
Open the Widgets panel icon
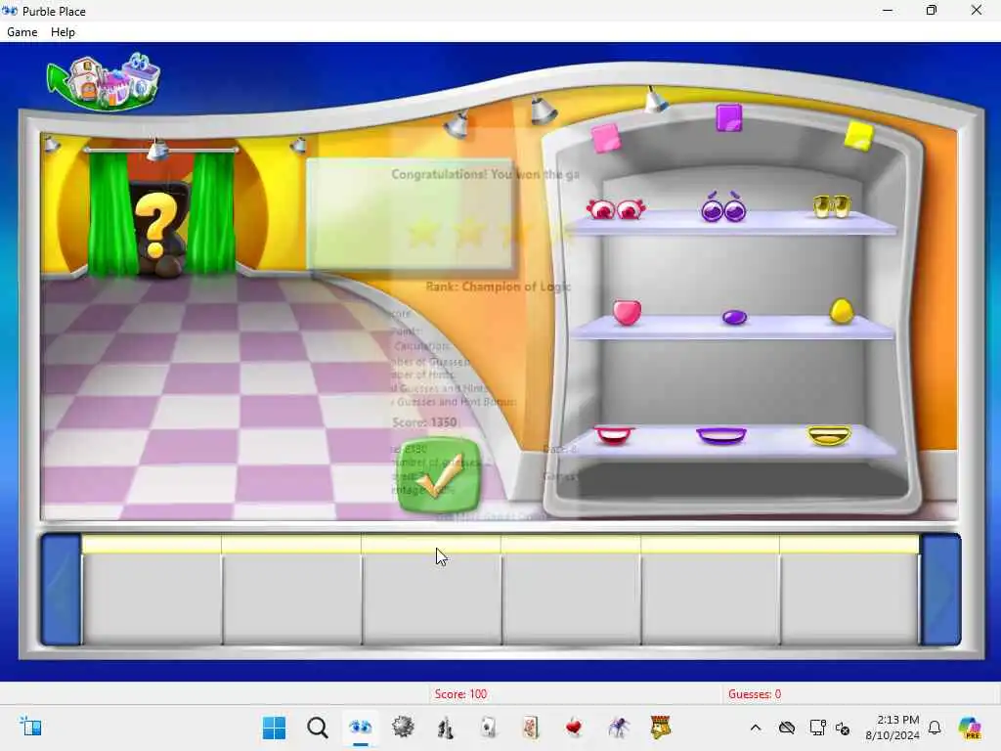click(x=30, y=727)
